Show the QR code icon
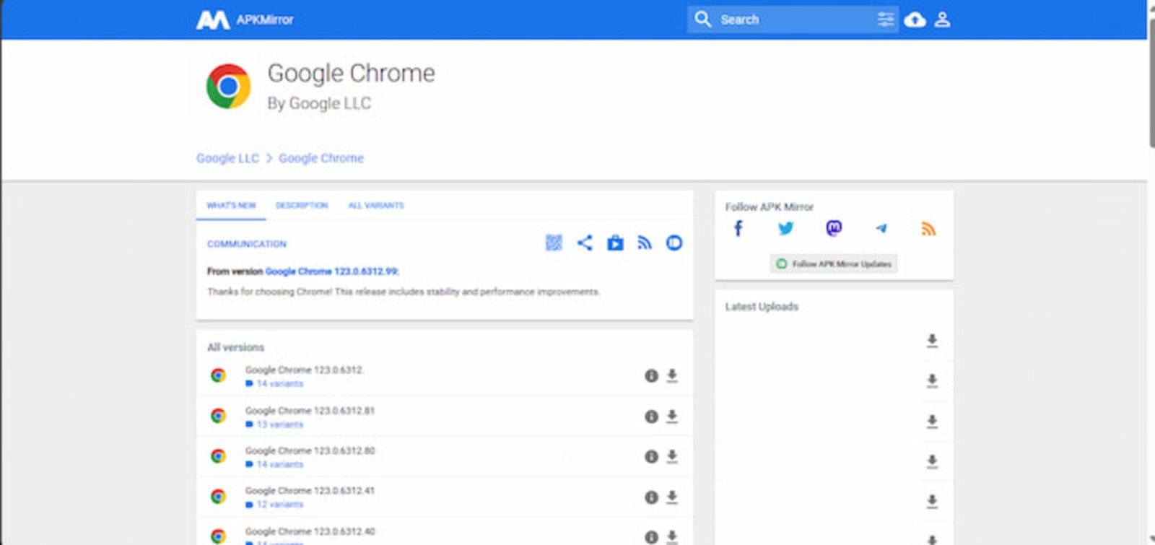 pos(554,243)
